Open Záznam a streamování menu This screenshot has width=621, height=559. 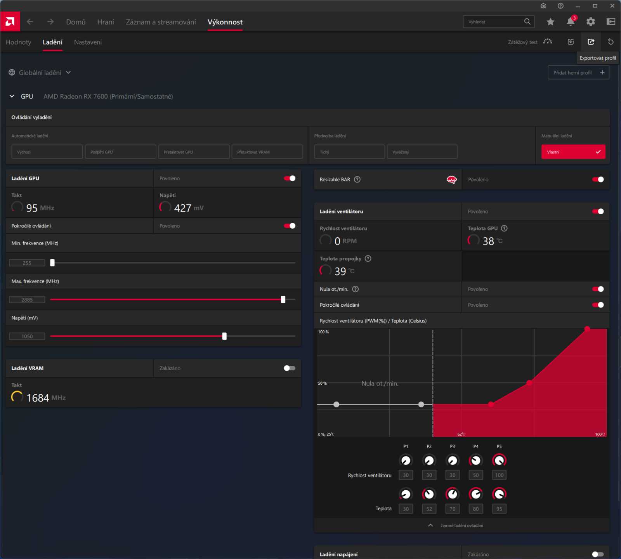coord(161,22)
